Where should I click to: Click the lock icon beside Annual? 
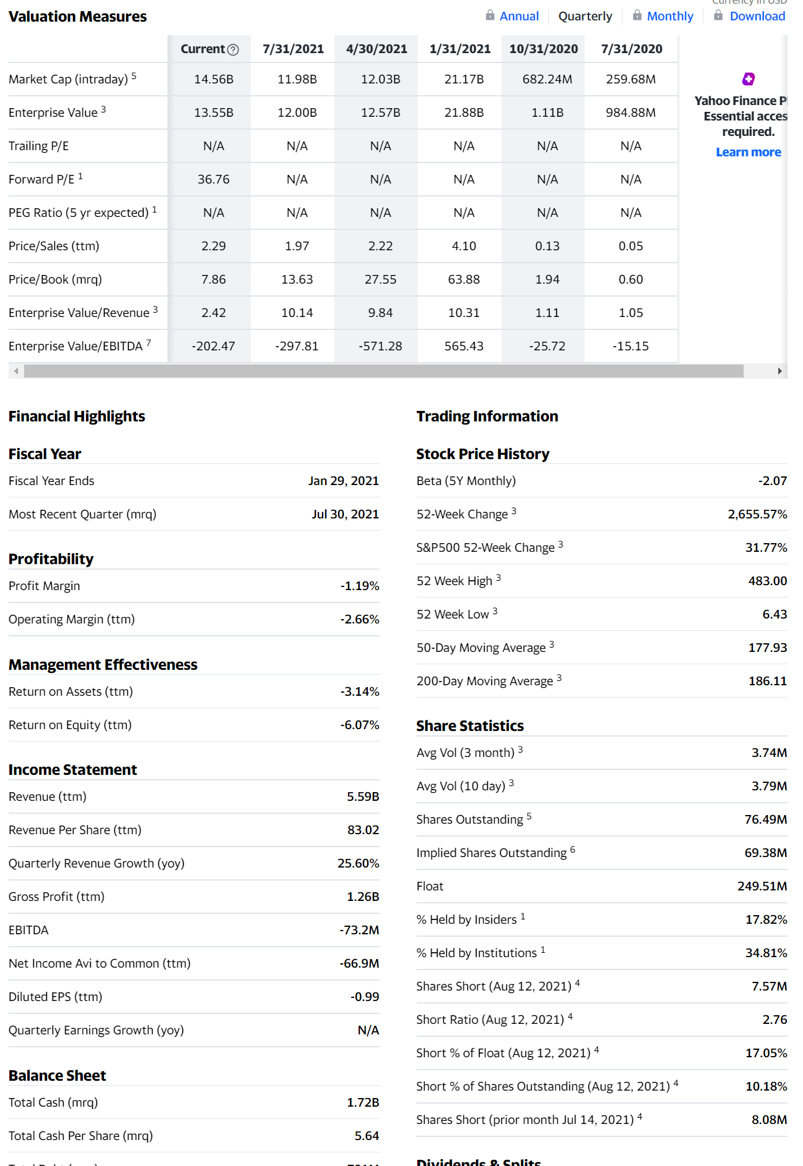coord(490,15)
